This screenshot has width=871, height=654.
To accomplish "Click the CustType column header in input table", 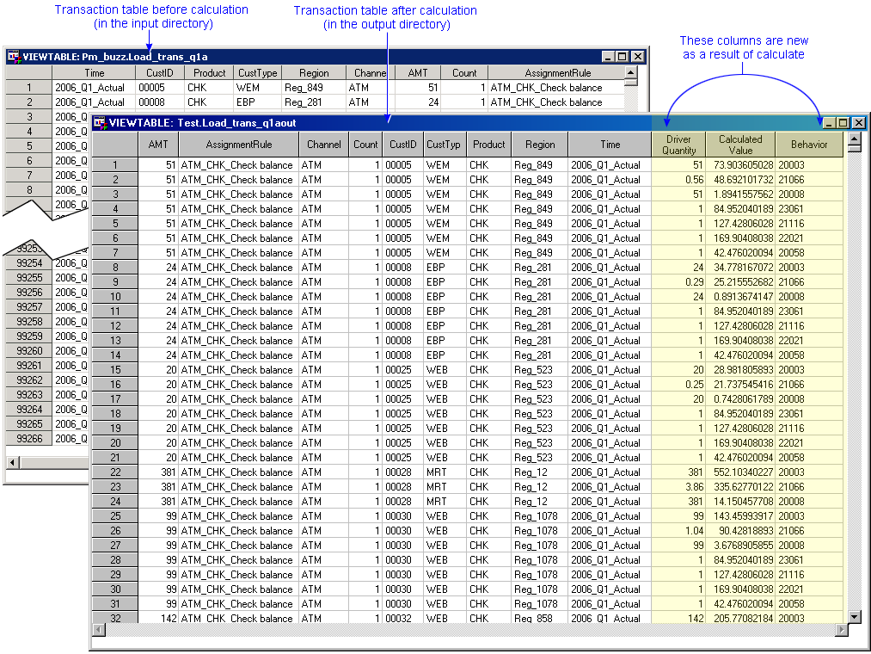I will coord(258,73).
